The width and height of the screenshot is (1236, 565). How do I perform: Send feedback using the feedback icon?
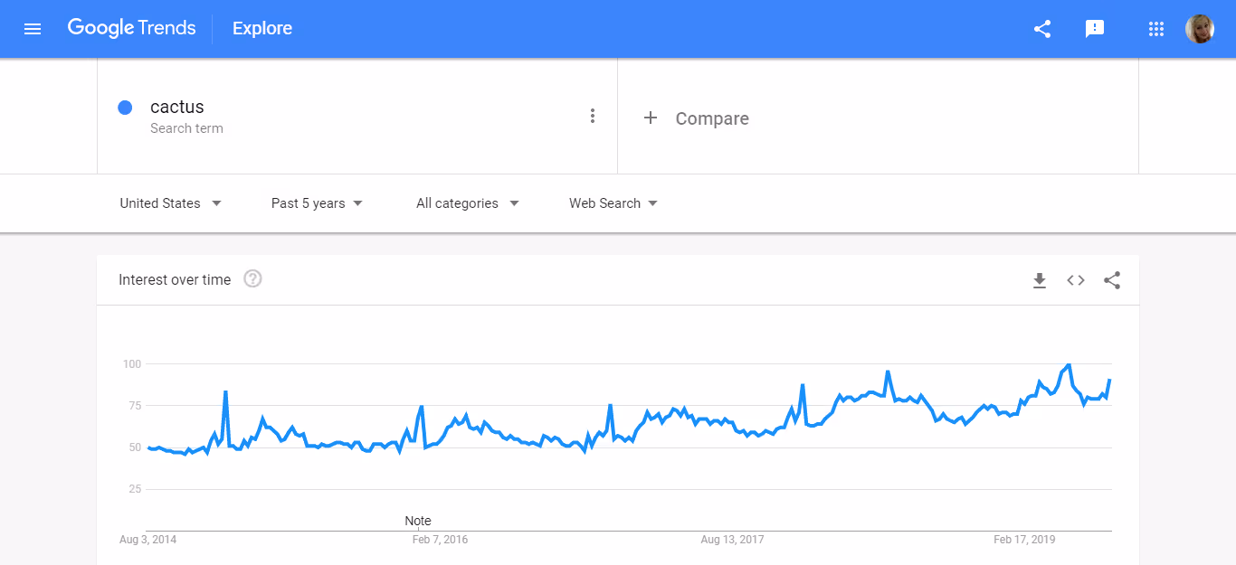[x=1095, y=28]
